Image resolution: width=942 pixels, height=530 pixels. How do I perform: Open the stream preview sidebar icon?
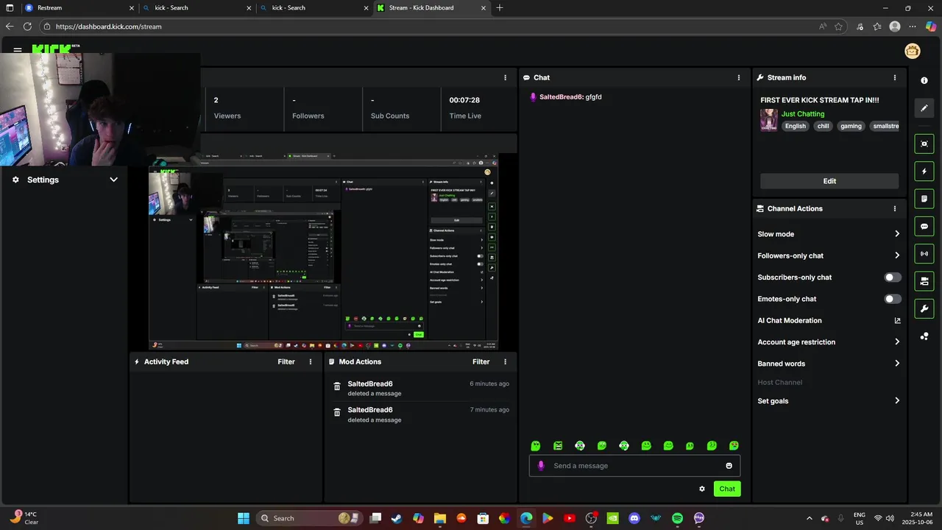924,144
